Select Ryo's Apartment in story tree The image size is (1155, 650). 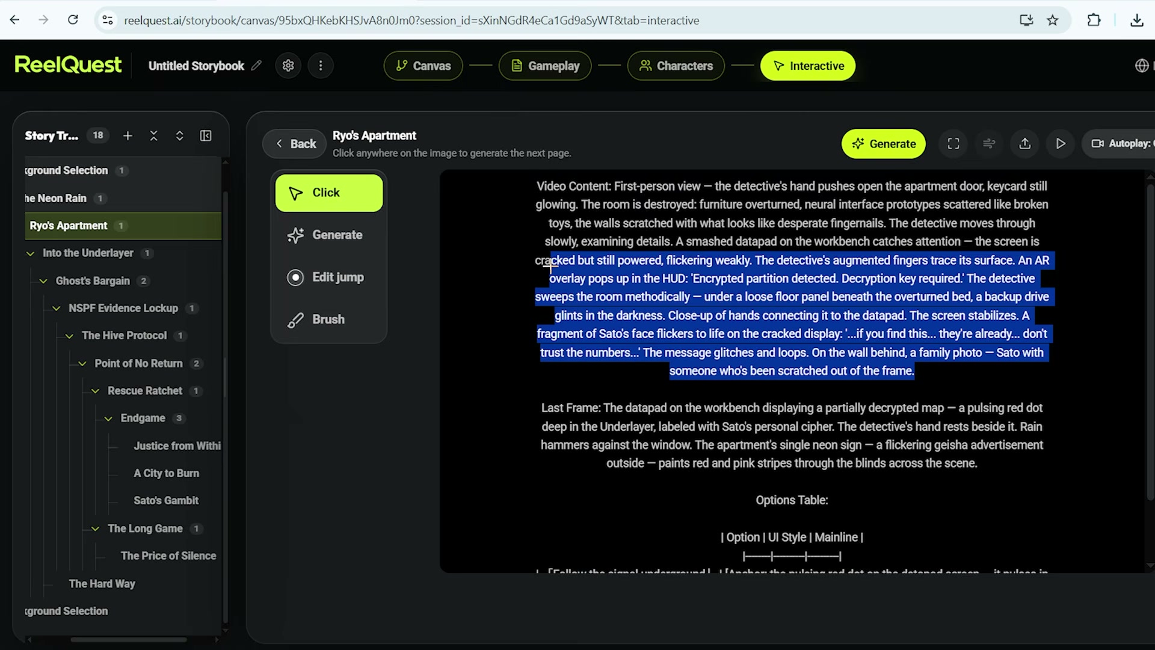coord(123,226)
